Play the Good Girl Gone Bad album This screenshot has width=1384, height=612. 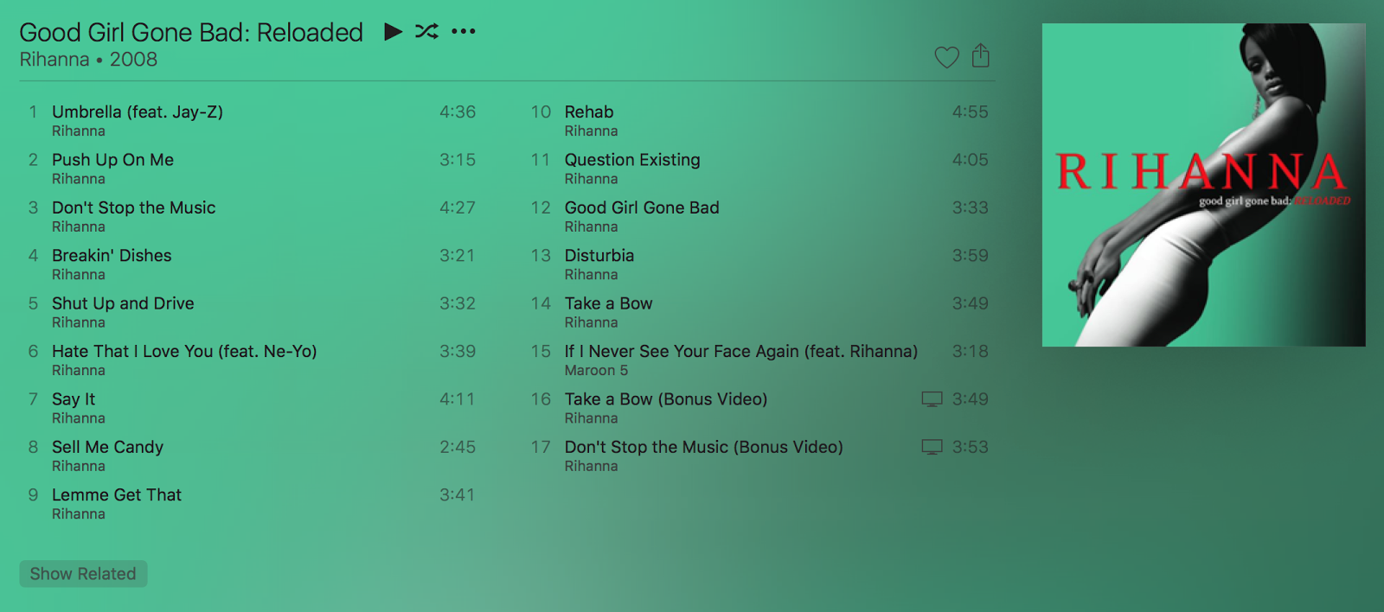coord(394,32)
